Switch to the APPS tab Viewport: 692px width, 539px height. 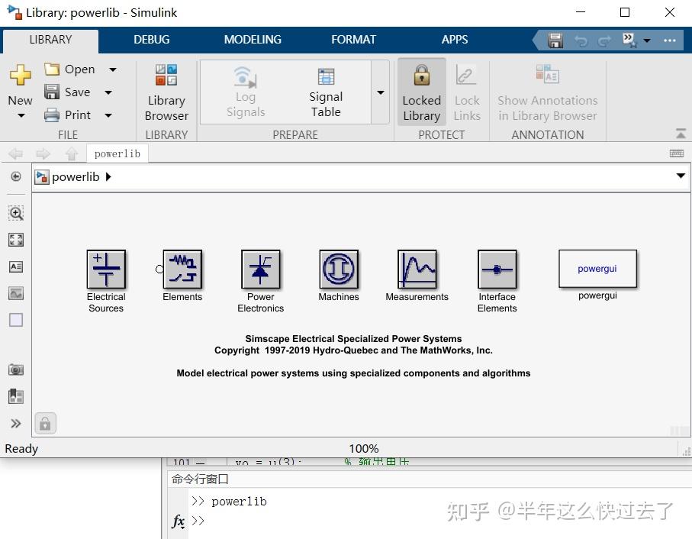click(x=455, y=40)
